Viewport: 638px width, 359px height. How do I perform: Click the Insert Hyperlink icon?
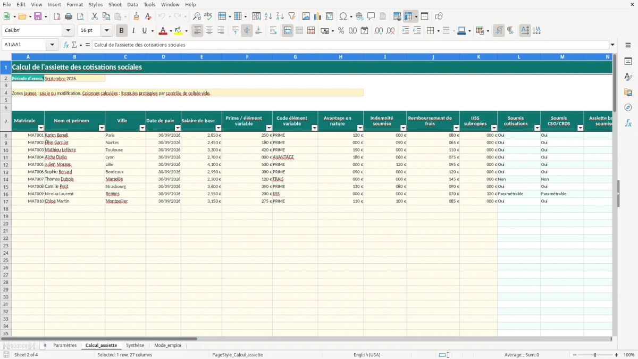[x=359, y=16]
